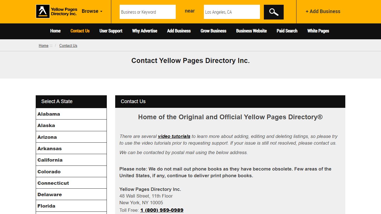381x214 pixels.
Task: Click the Home breadcrumb link
Action: [44, 45]
